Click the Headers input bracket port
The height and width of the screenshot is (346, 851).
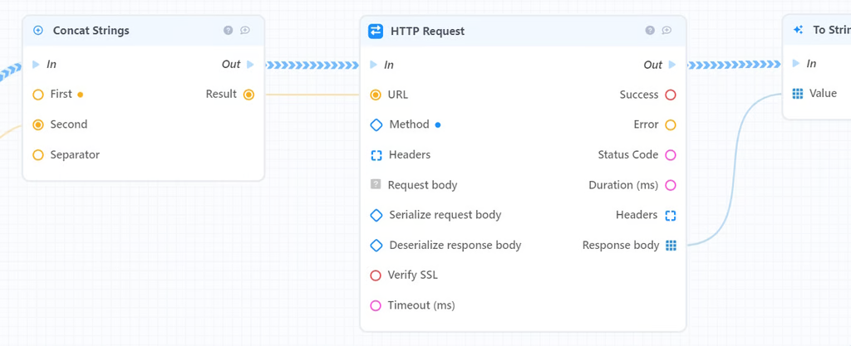pos(376,155)
